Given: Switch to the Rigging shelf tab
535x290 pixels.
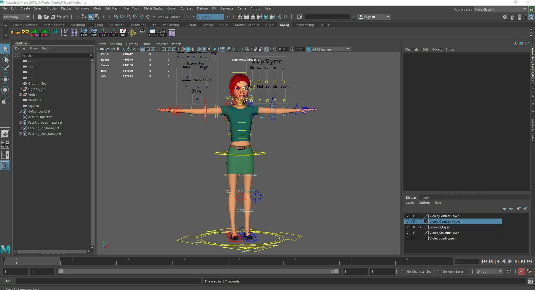Looking at the screenshot, I should click(97, 25).
